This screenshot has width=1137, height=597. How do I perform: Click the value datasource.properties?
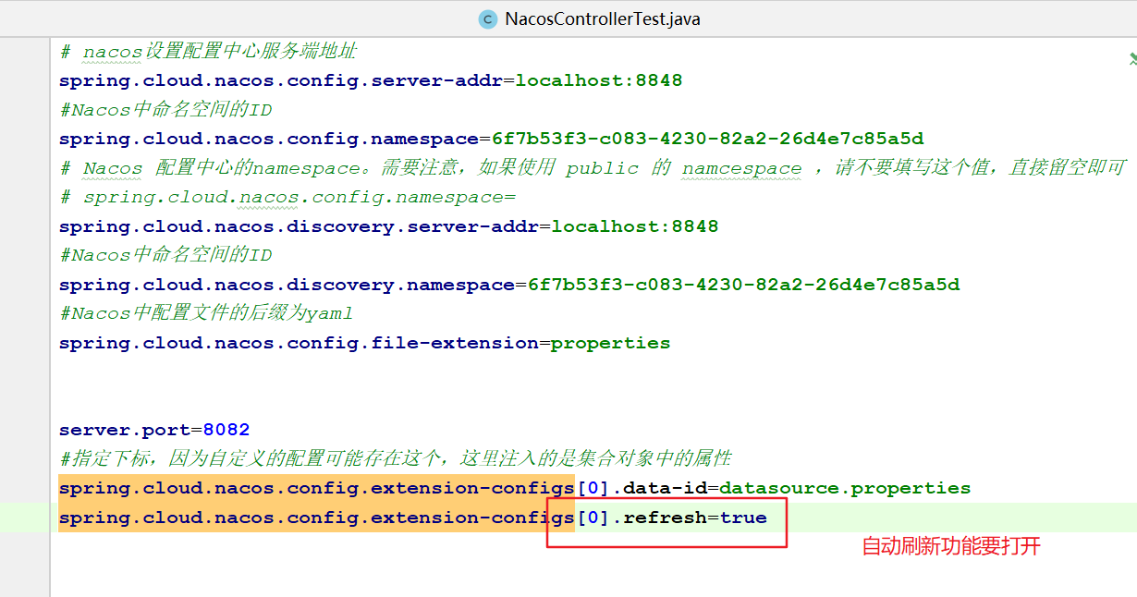click(846, 488)
